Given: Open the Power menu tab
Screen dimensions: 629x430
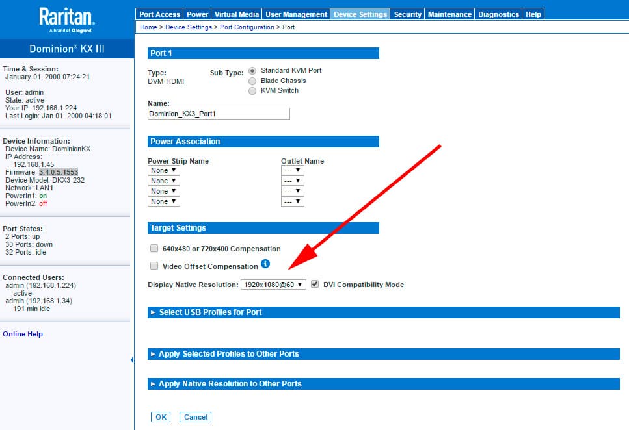Looking at the screenshot, I should [197, 14].
